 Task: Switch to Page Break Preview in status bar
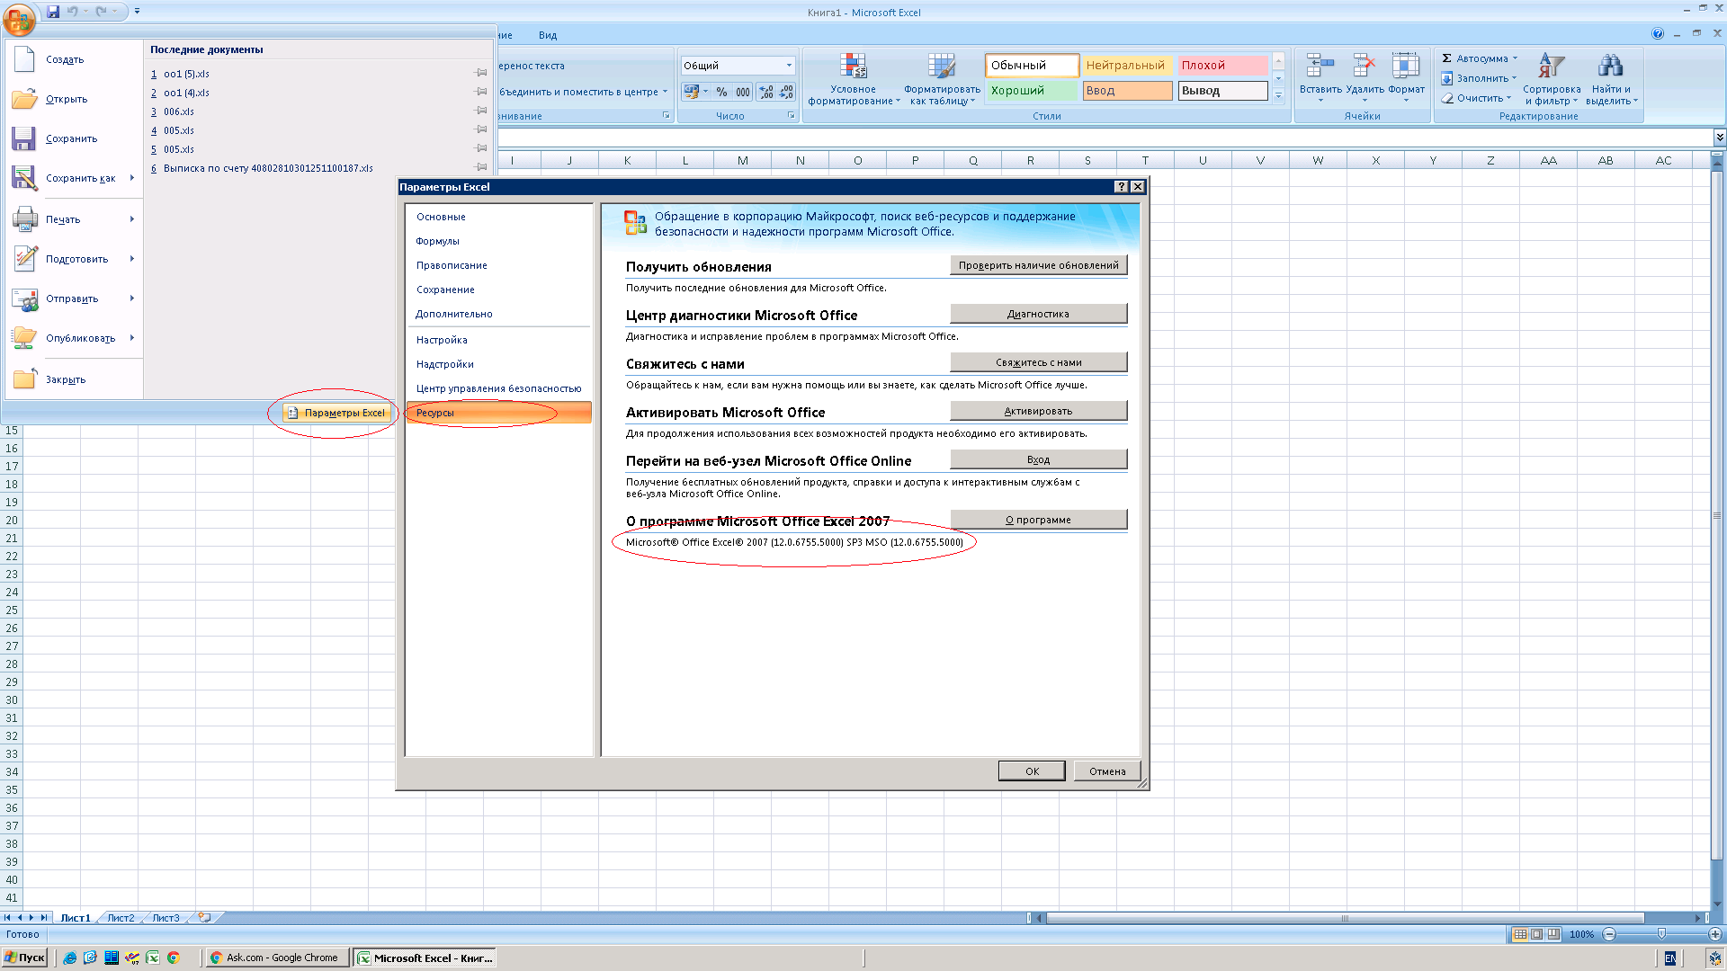(x=1553, y=934)
